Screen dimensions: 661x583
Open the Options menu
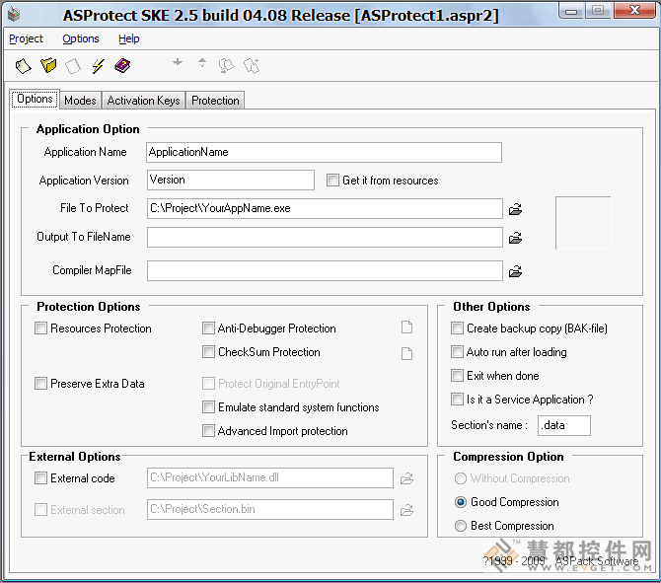(81, 38)
